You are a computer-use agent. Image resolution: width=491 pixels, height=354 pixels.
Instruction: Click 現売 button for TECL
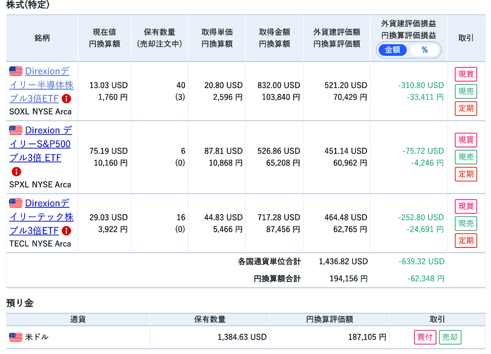(466, 224)
